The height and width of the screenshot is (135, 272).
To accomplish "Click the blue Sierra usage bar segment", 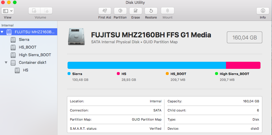I will click(x=147, y=65).
